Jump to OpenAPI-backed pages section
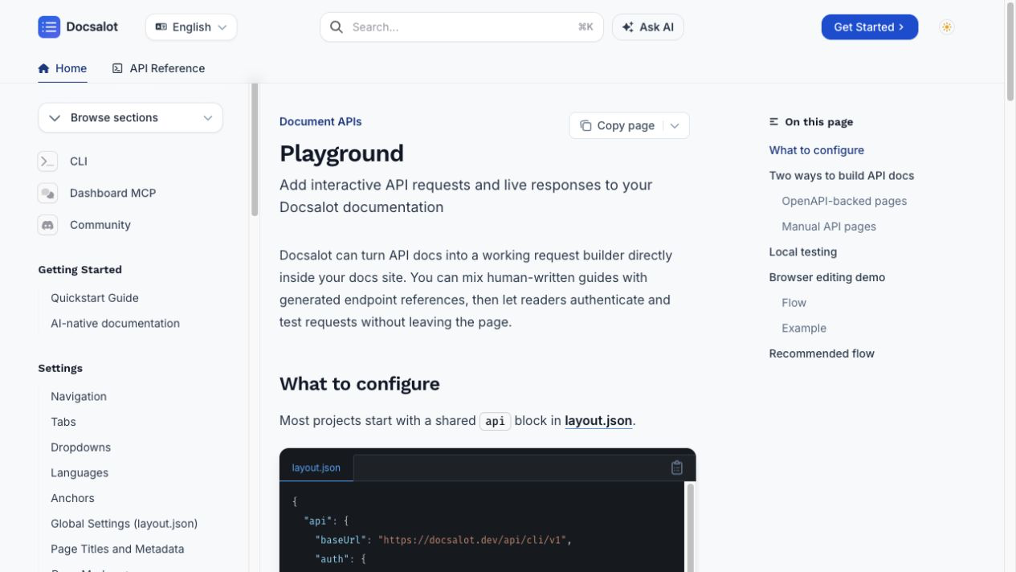 click(844, 201)
